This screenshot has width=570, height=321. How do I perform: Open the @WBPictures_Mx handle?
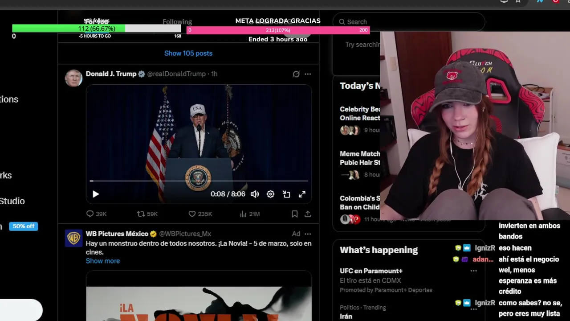coord(185,234)
